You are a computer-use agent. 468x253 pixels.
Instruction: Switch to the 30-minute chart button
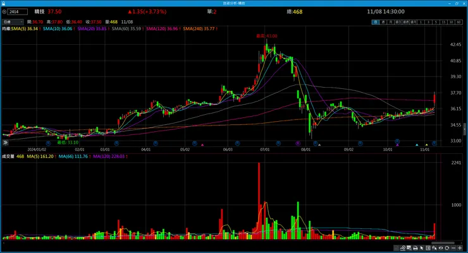pos(452,22)
